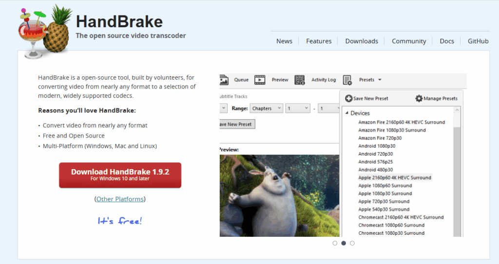The height and width of the screenshot is (264, 499).
Task: Select Amazon Fire 1080p30 Surround preset
Action: click(392, 130)
